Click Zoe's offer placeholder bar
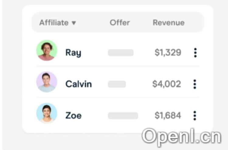228x150 pixels. (123, 116)
